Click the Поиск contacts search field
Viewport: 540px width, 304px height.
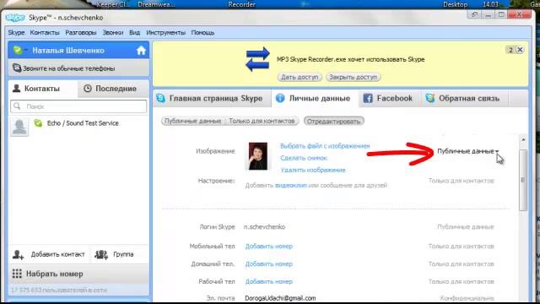78,106
